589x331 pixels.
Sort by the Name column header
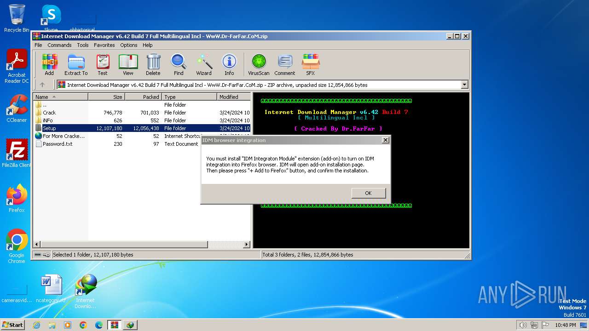(60, 97)
